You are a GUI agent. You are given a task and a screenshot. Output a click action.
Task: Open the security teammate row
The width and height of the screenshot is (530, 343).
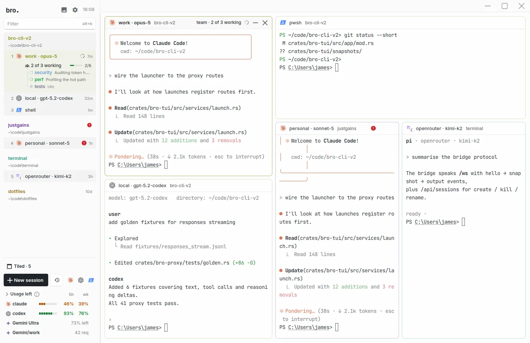60,73
